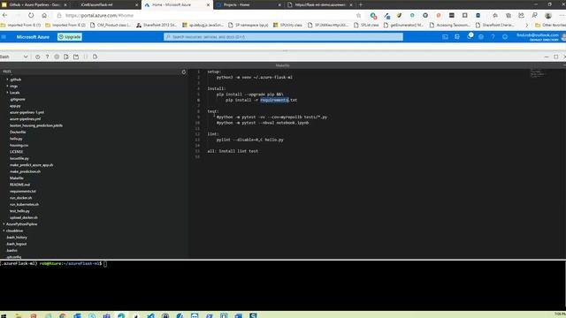Open a new browser tab
The image size is (566, 318).
click(361, 4)
